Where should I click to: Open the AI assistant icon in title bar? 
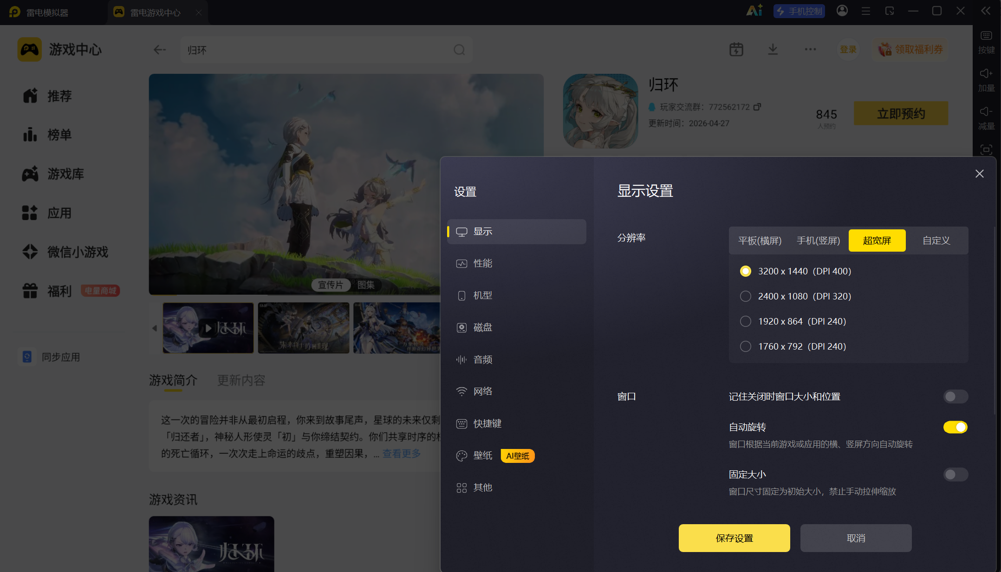754,11
